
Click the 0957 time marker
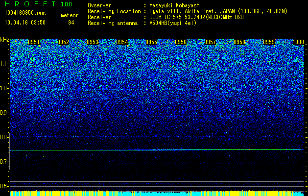(210, 42)
